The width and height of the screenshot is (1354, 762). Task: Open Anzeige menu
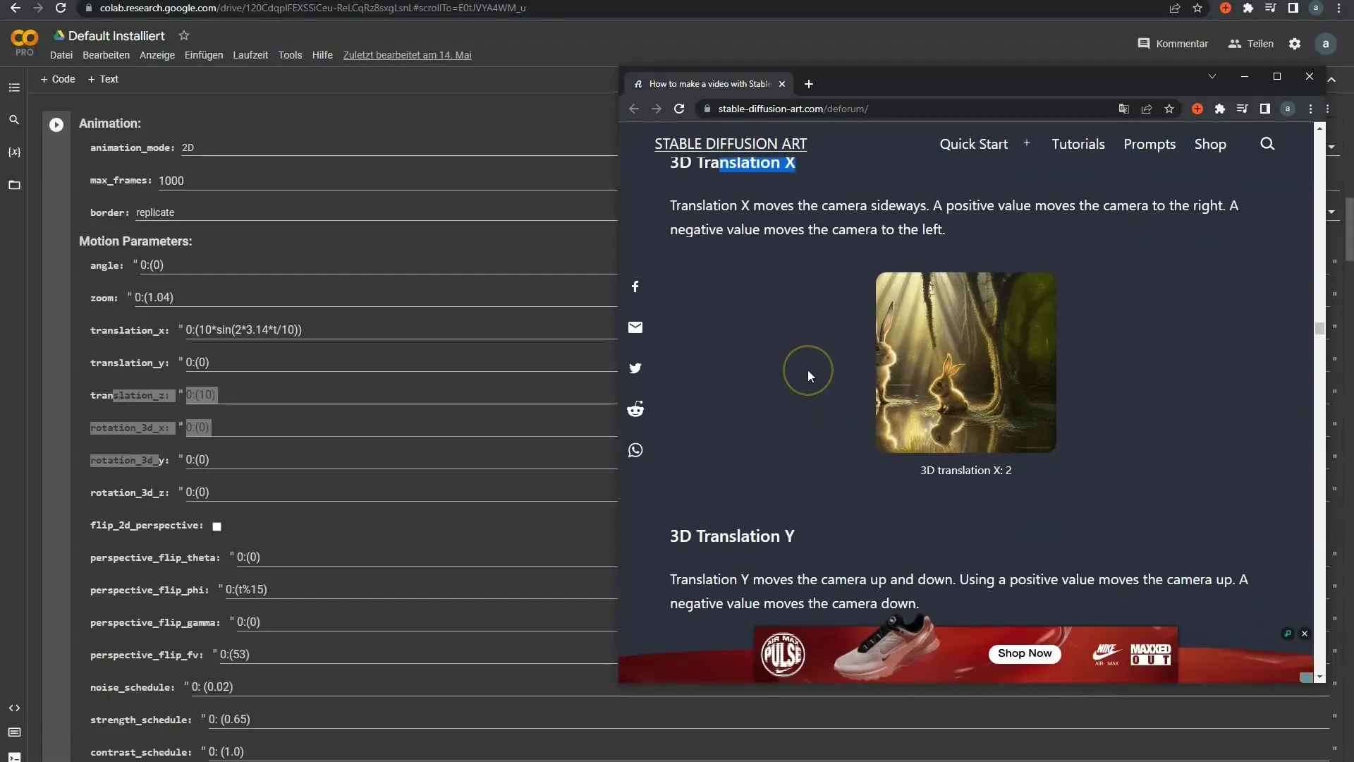[x=157, y=55]
